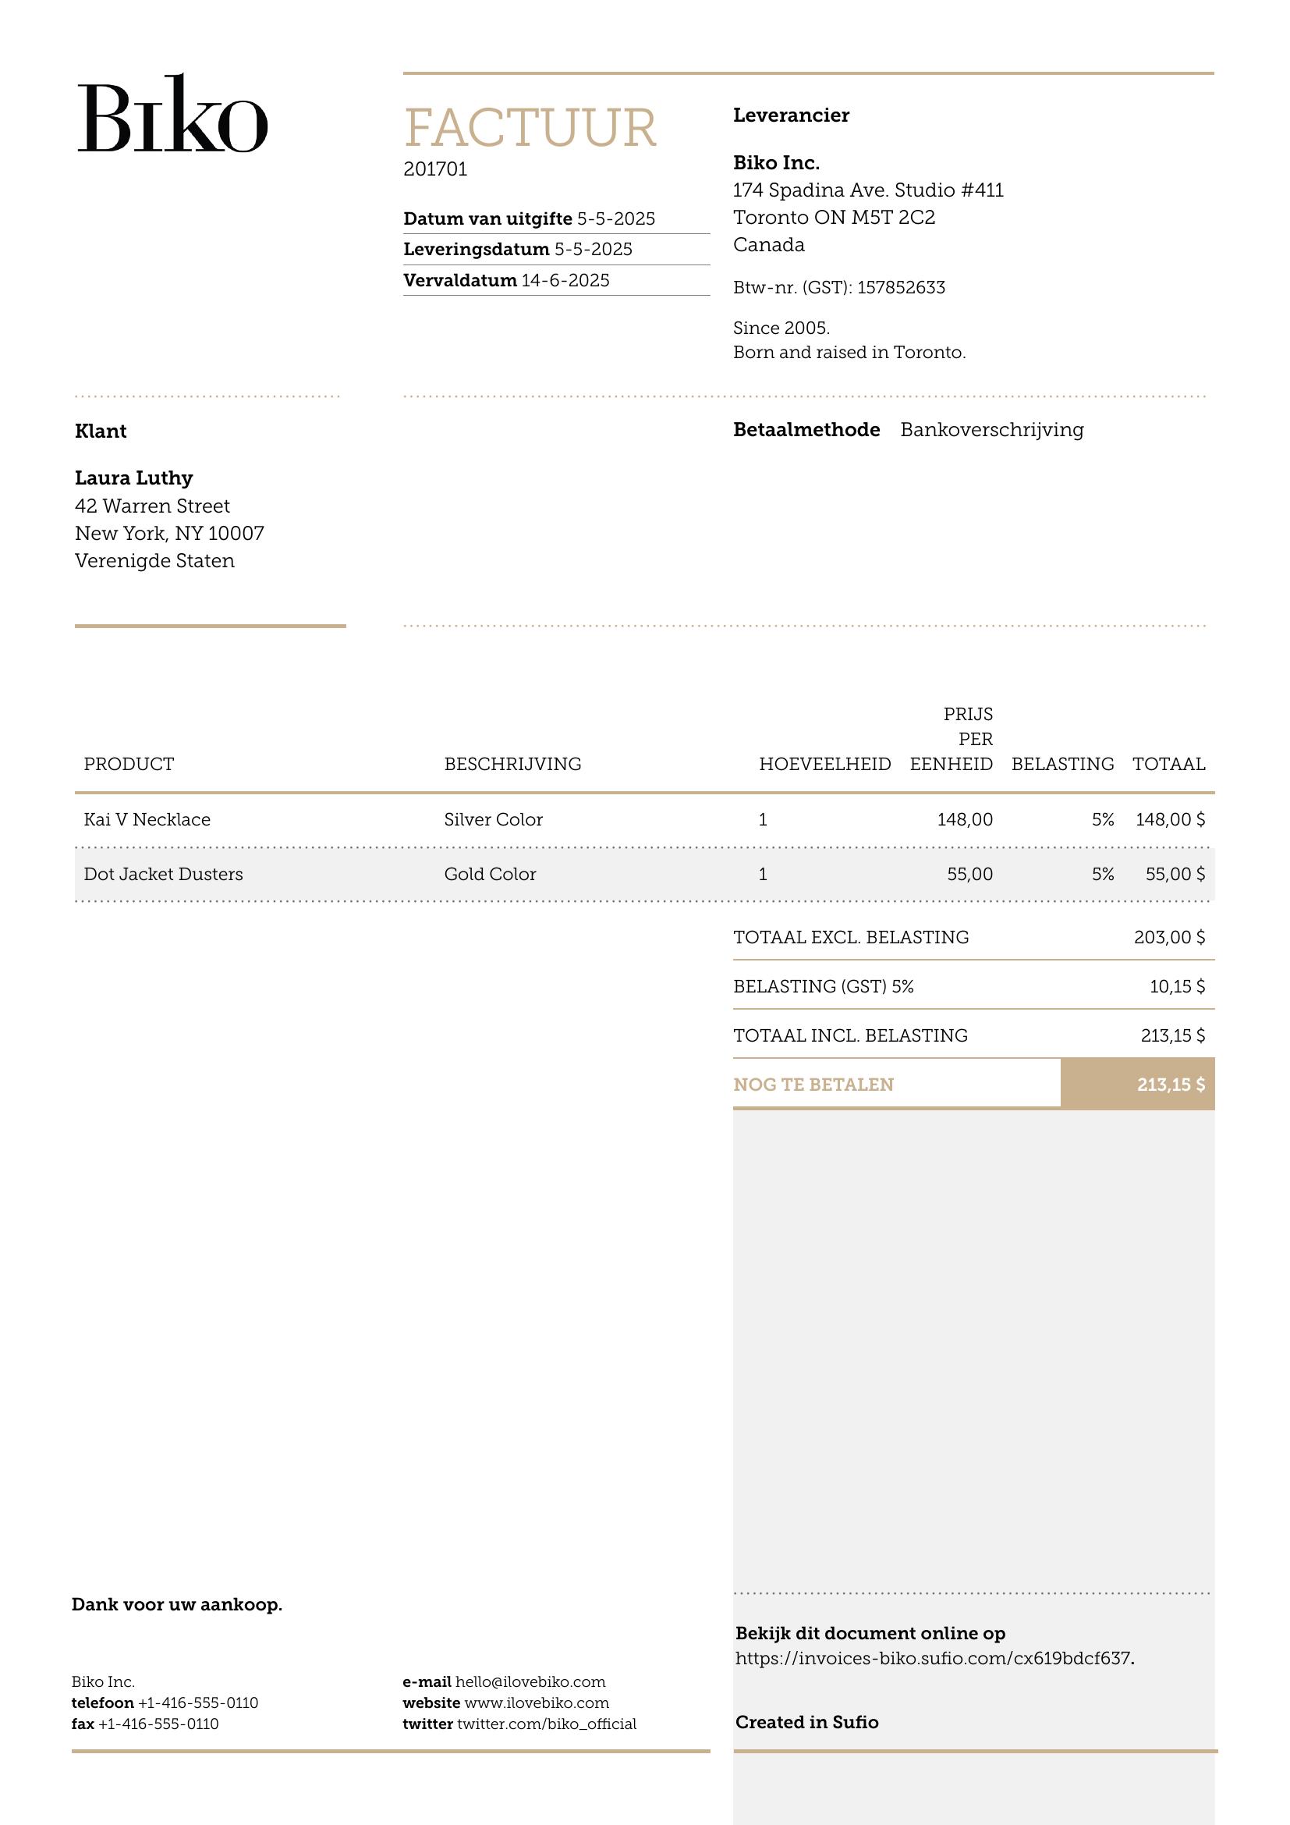Click the Biko logo
This screenshot has height=1825, width=1290.
pyautogui.click(x=172, y=113)
